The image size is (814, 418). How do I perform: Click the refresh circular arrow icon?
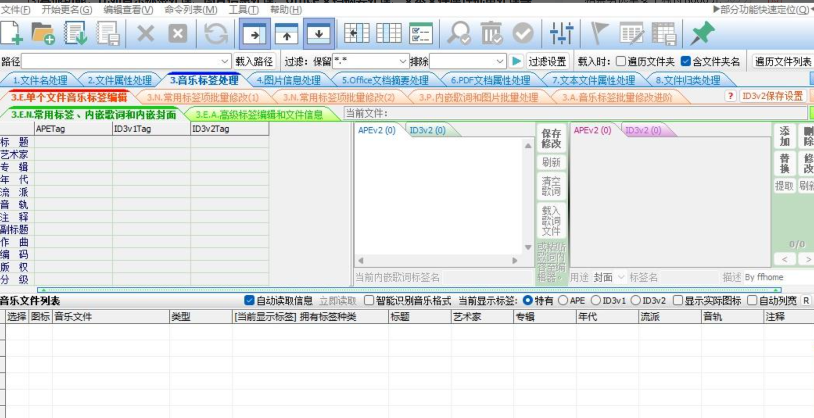[215, 33]
